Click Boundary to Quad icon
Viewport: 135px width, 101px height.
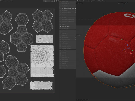(x=60, y=48)
